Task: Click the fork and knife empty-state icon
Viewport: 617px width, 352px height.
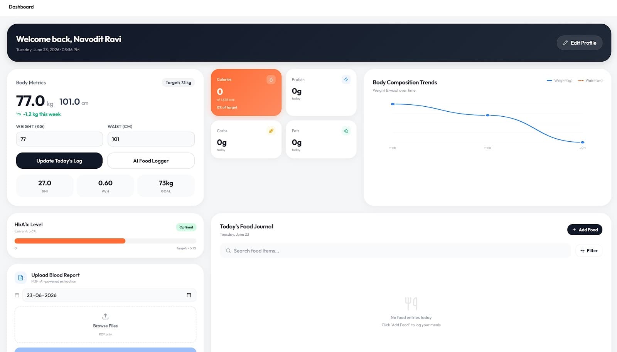Action: point(411,303)
